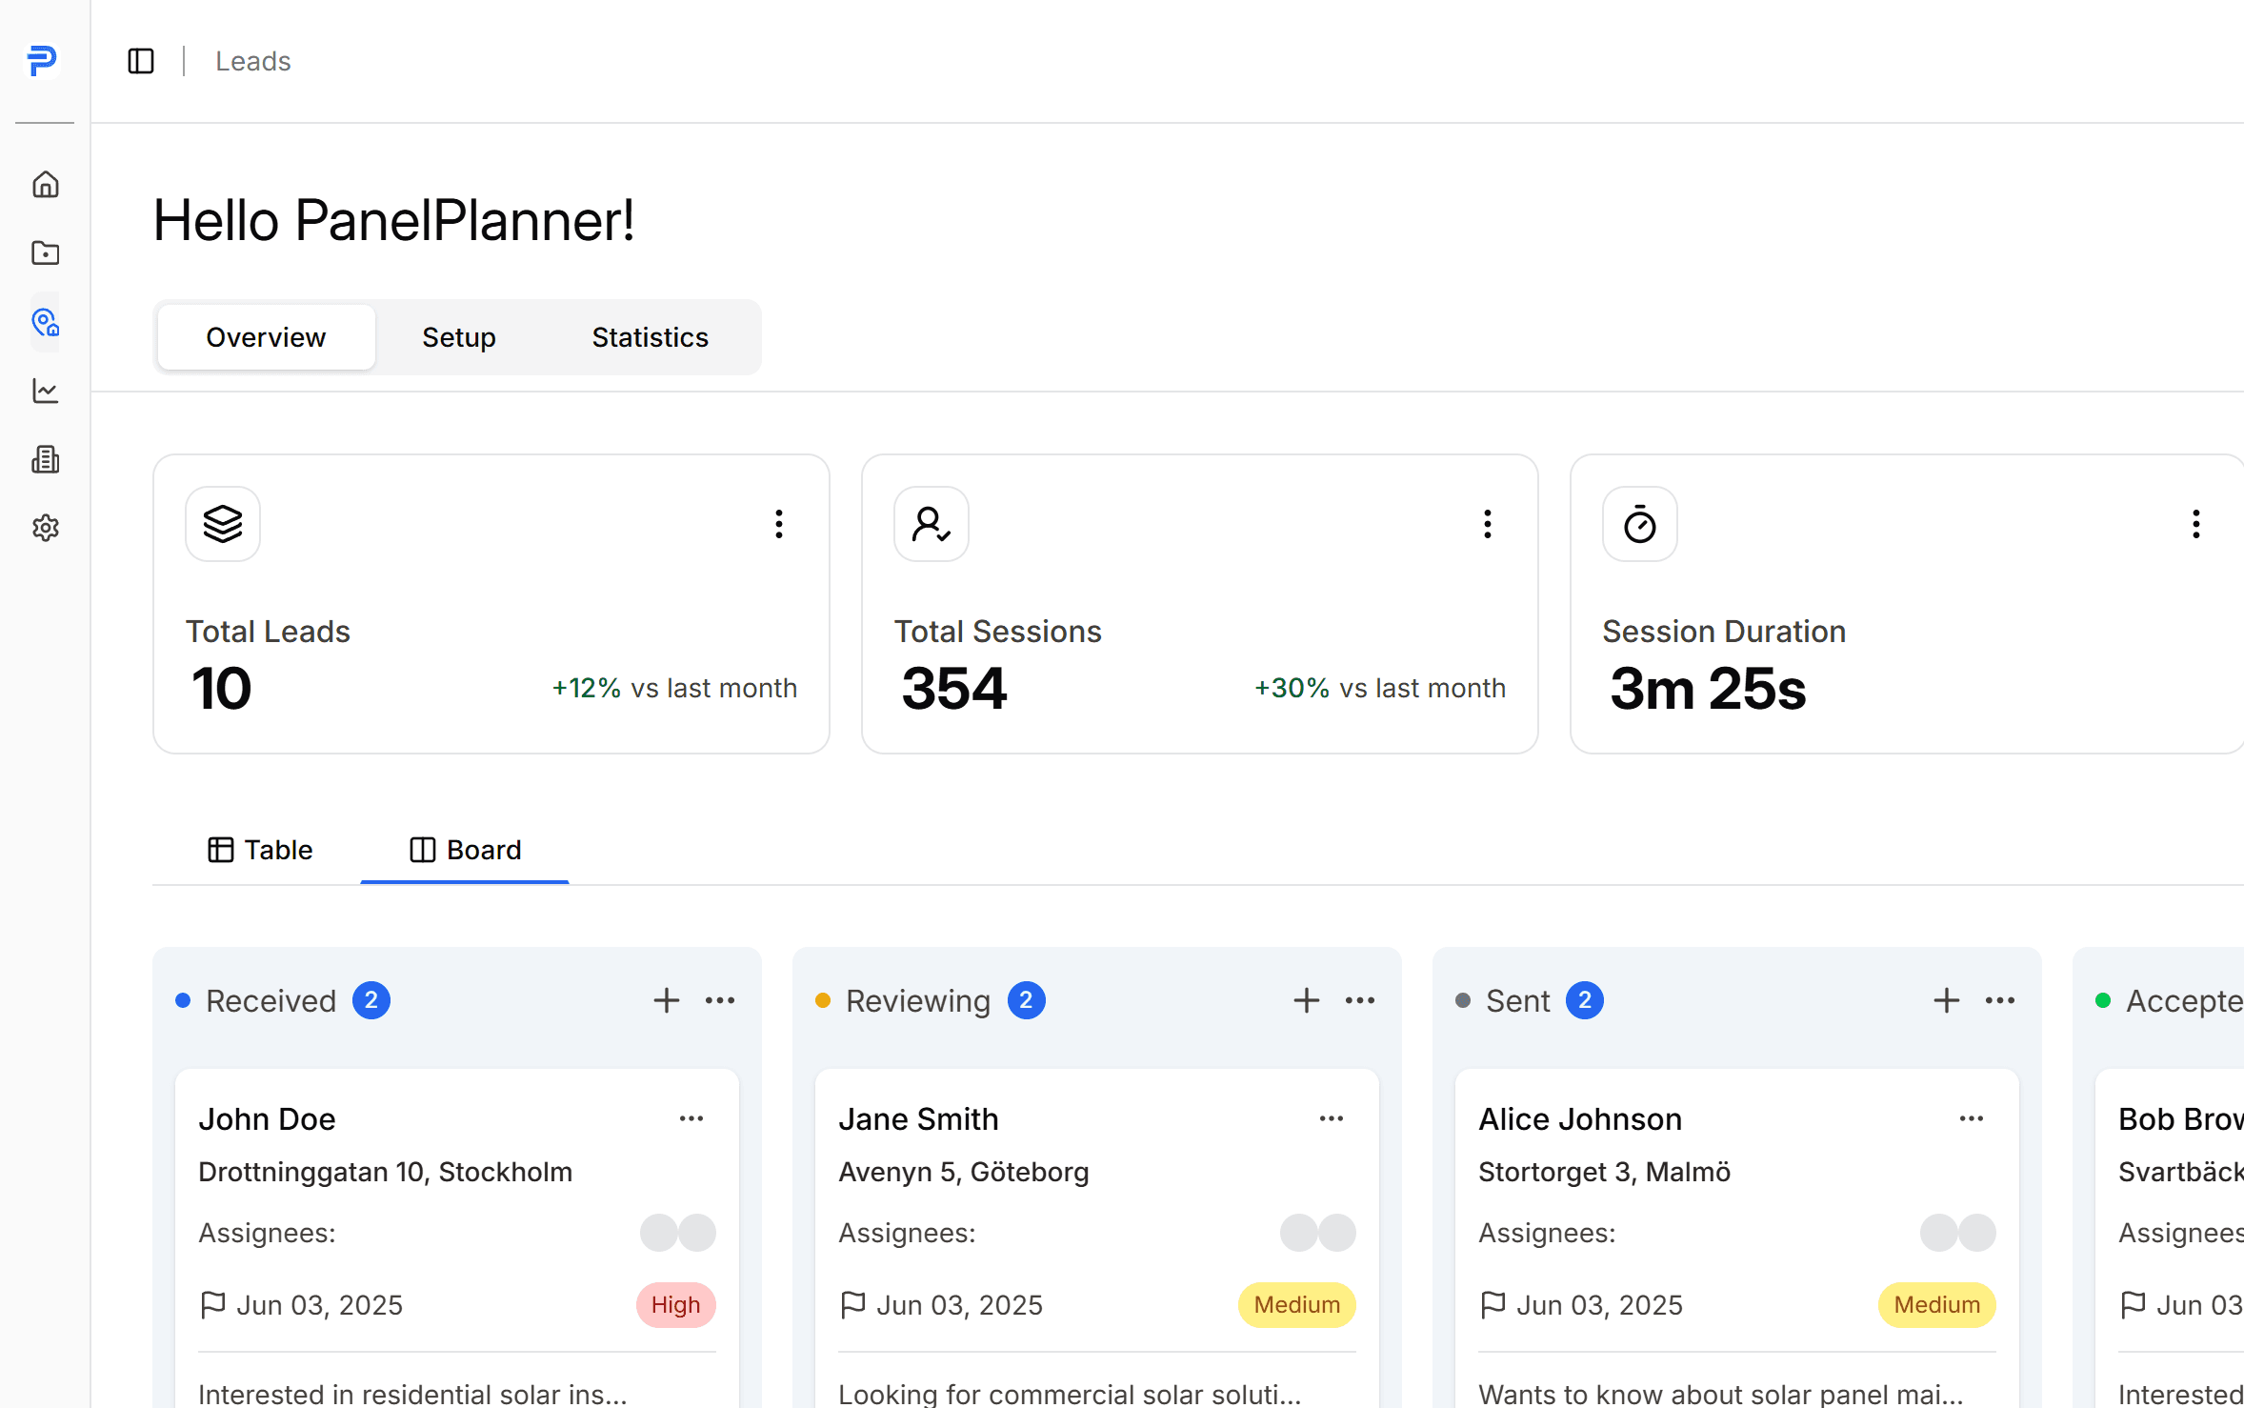
Task: Click the High priority badge
Action: coord(676,1305)
